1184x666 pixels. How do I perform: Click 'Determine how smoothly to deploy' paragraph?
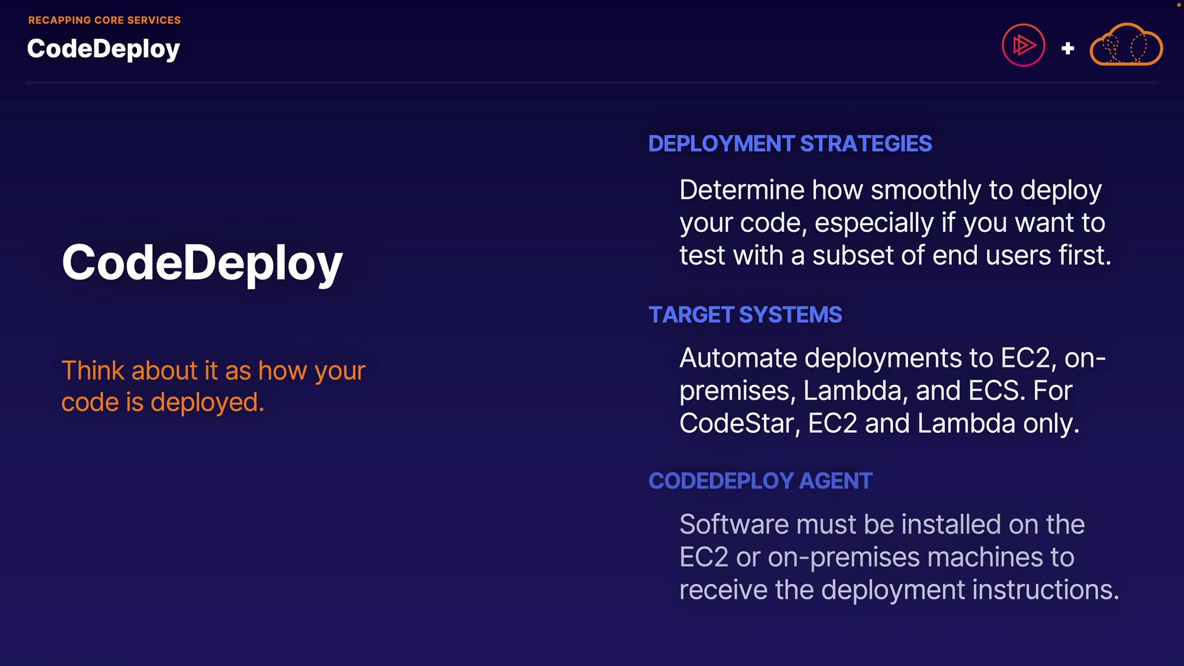[890, 190]
